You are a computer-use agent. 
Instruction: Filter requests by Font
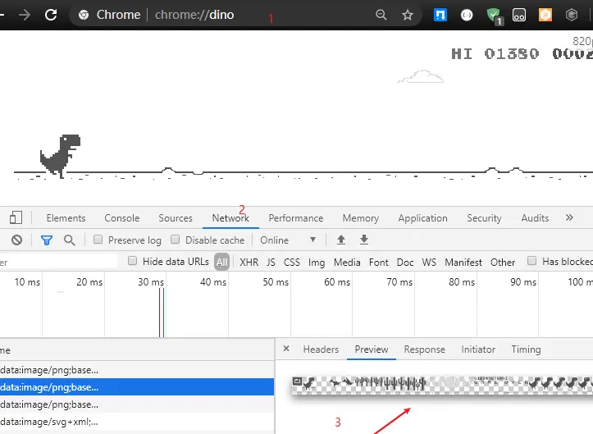(379, 263)
